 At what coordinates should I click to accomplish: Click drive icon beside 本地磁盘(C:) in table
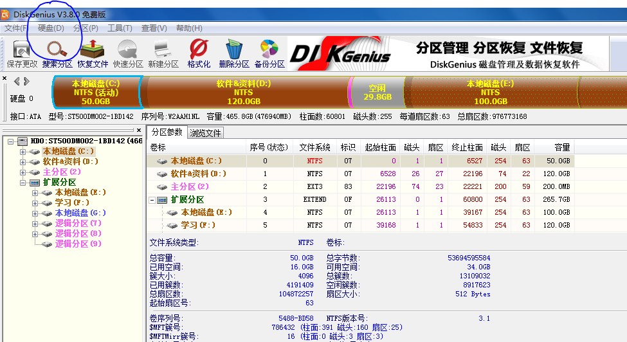coord(161,161)
